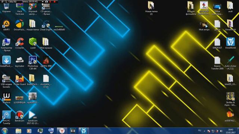This screenshot has width=239, height=134.
Task: Open the photo thumbnail file above bandicam video
Action: [32, 98]
